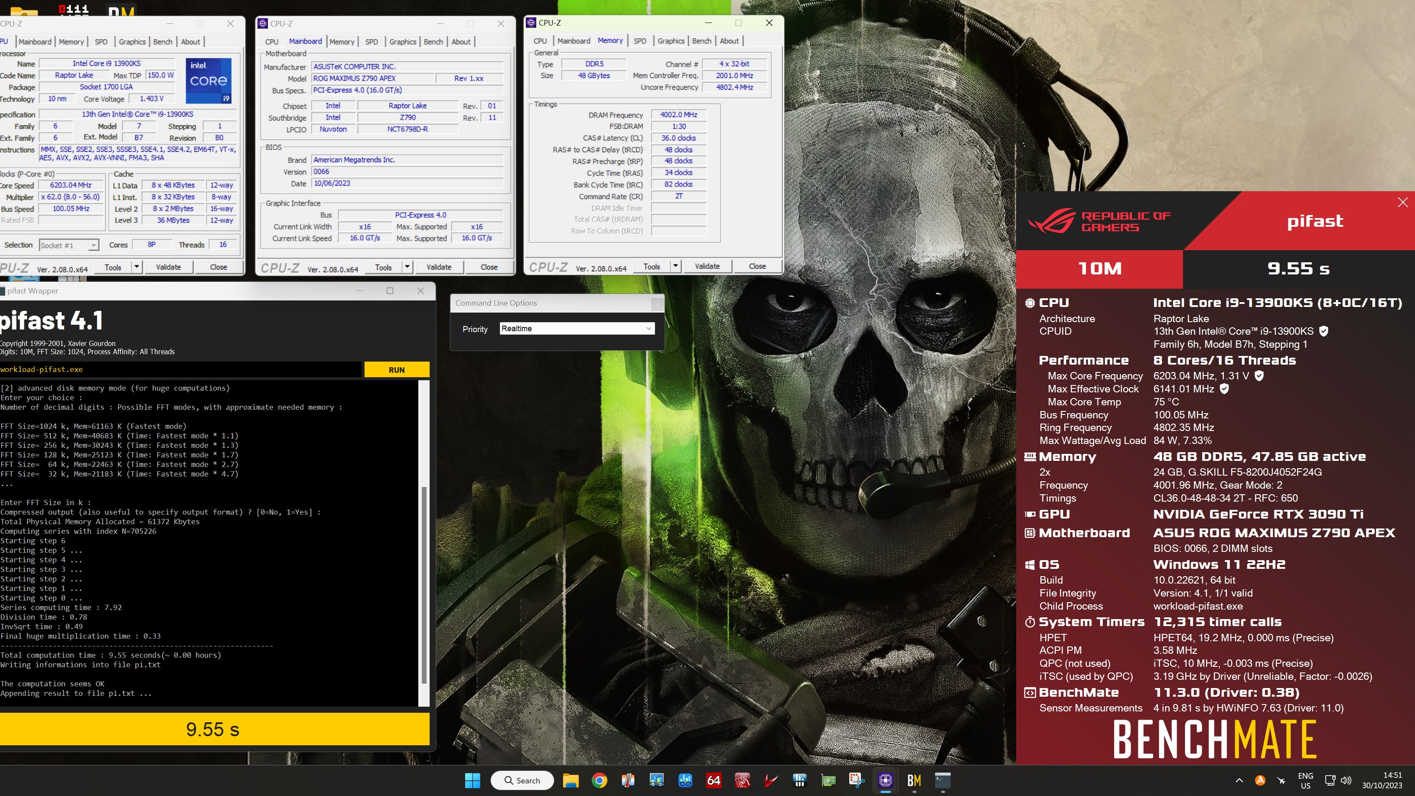Click the jet plane tray icon

pos(1281,780)
